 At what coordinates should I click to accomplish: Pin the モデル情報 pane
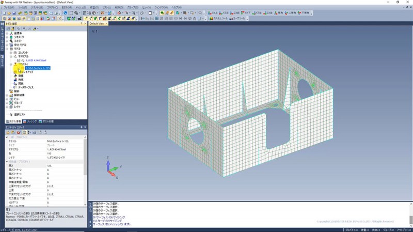[x=82, y=23]
